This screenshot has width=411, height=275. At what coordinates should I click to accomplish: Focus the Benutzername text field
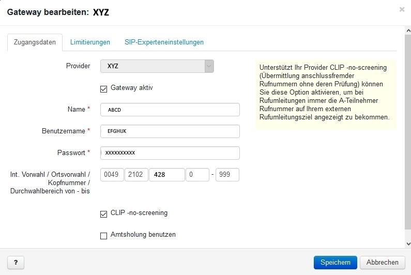(x=170, y=131)
